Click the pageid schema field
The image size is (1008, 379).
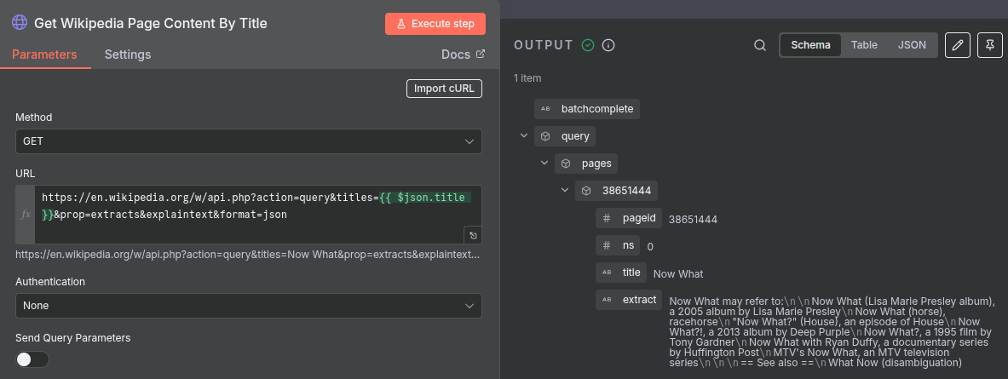[629, 218]
